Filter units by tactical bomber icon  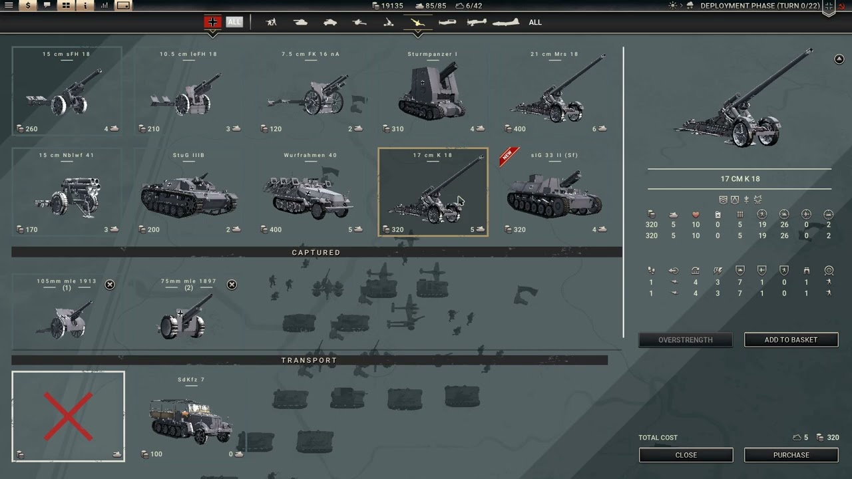(477, 22)
